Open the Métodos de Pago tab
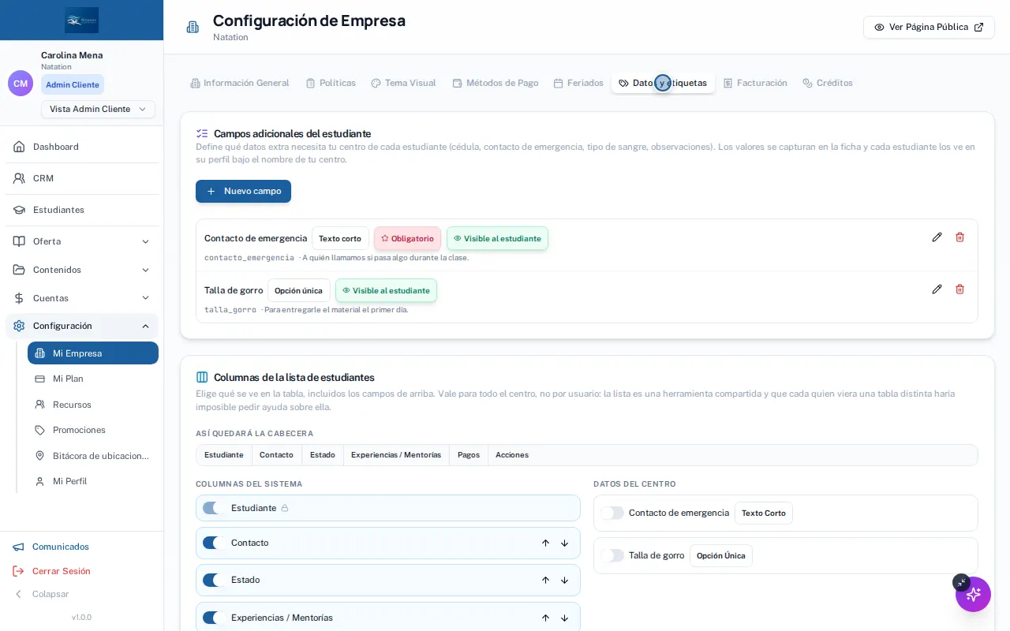This screenshot has height=631, width=1010. point(495,83)
